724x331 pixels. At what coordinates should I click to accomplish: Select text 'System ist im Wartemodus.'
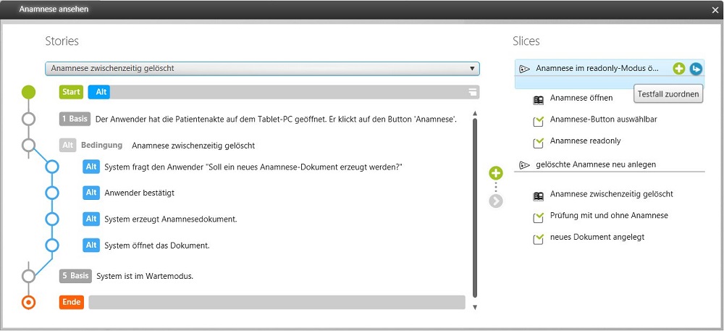point(145,277)
